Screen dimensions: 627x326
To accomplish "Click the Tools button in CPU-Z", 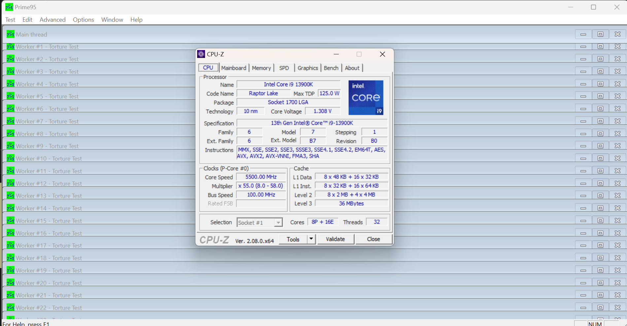I will (x=293, y=239).
